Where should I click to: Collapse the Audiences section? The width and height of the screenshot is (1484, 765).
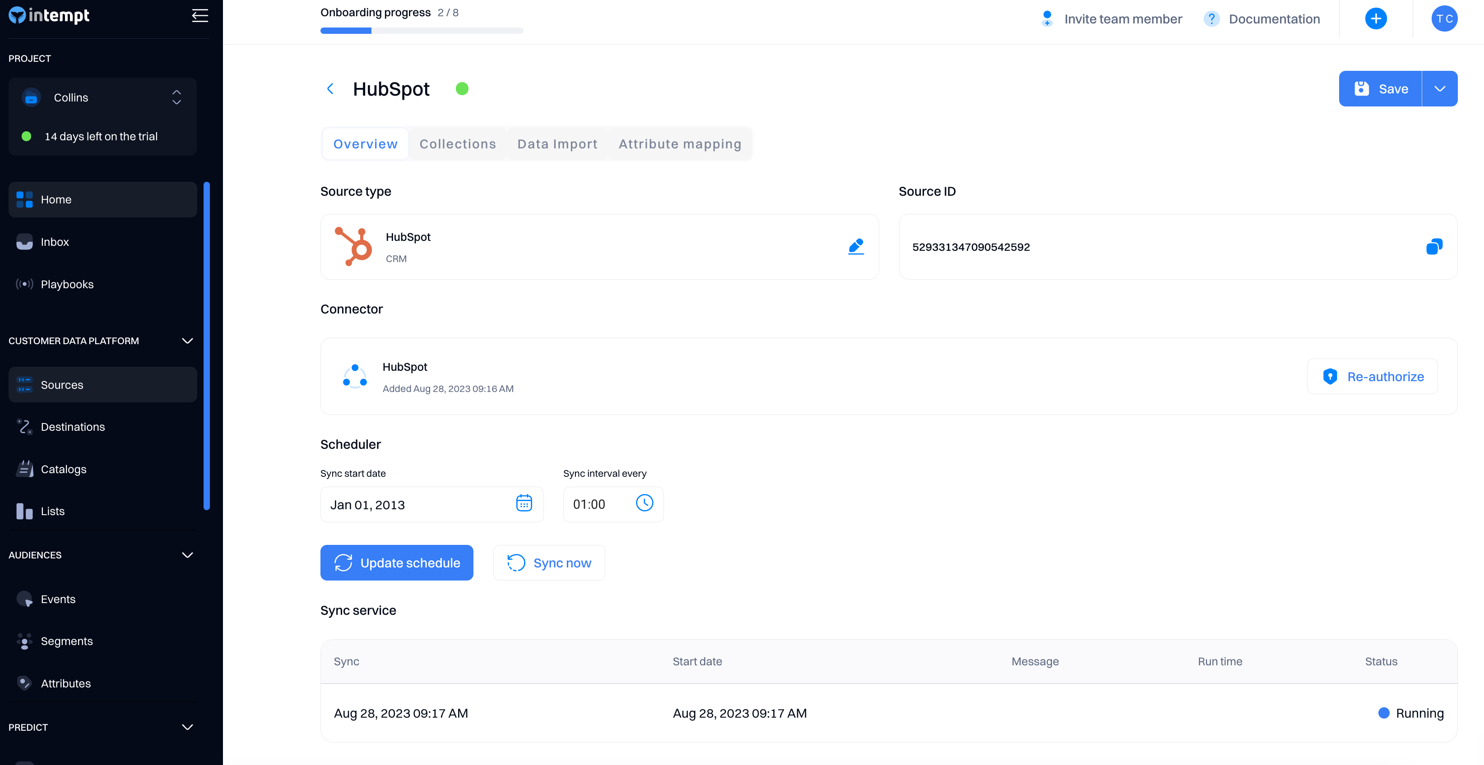coord(187,555)
